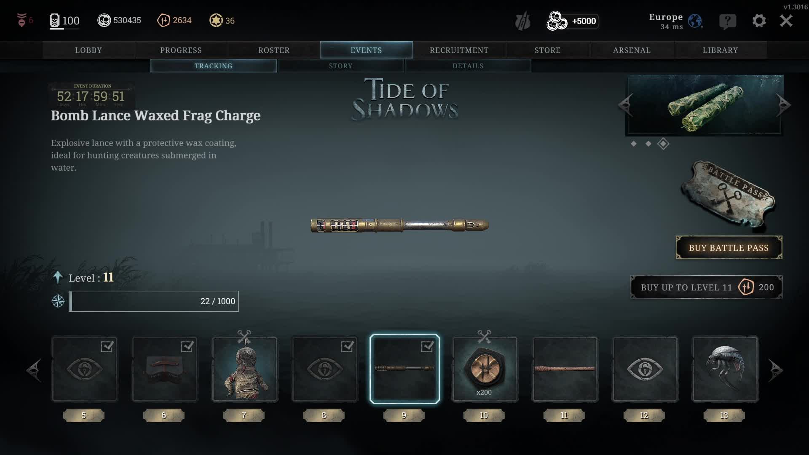Open the settings gear icon
The width and height of the screenshot is (809, 455).
(759, 21)
